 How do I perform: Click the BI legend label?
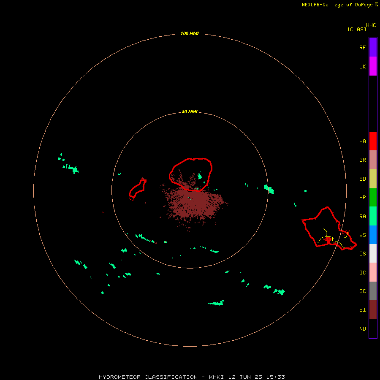pos(362,310)
